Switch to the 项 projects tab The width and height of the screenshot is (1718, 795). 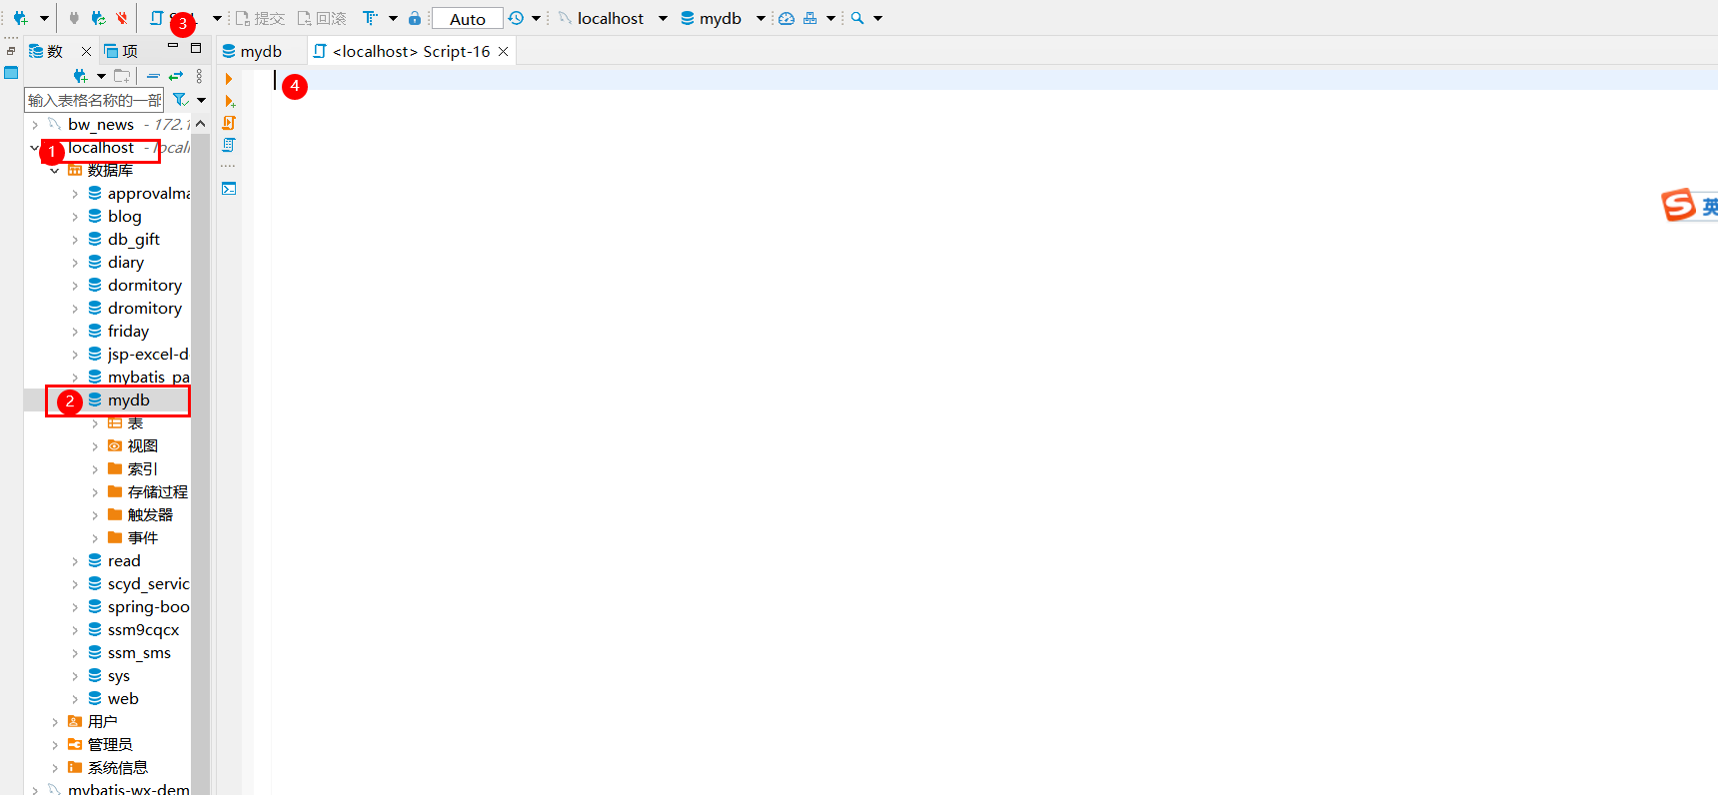coord(121,51)
